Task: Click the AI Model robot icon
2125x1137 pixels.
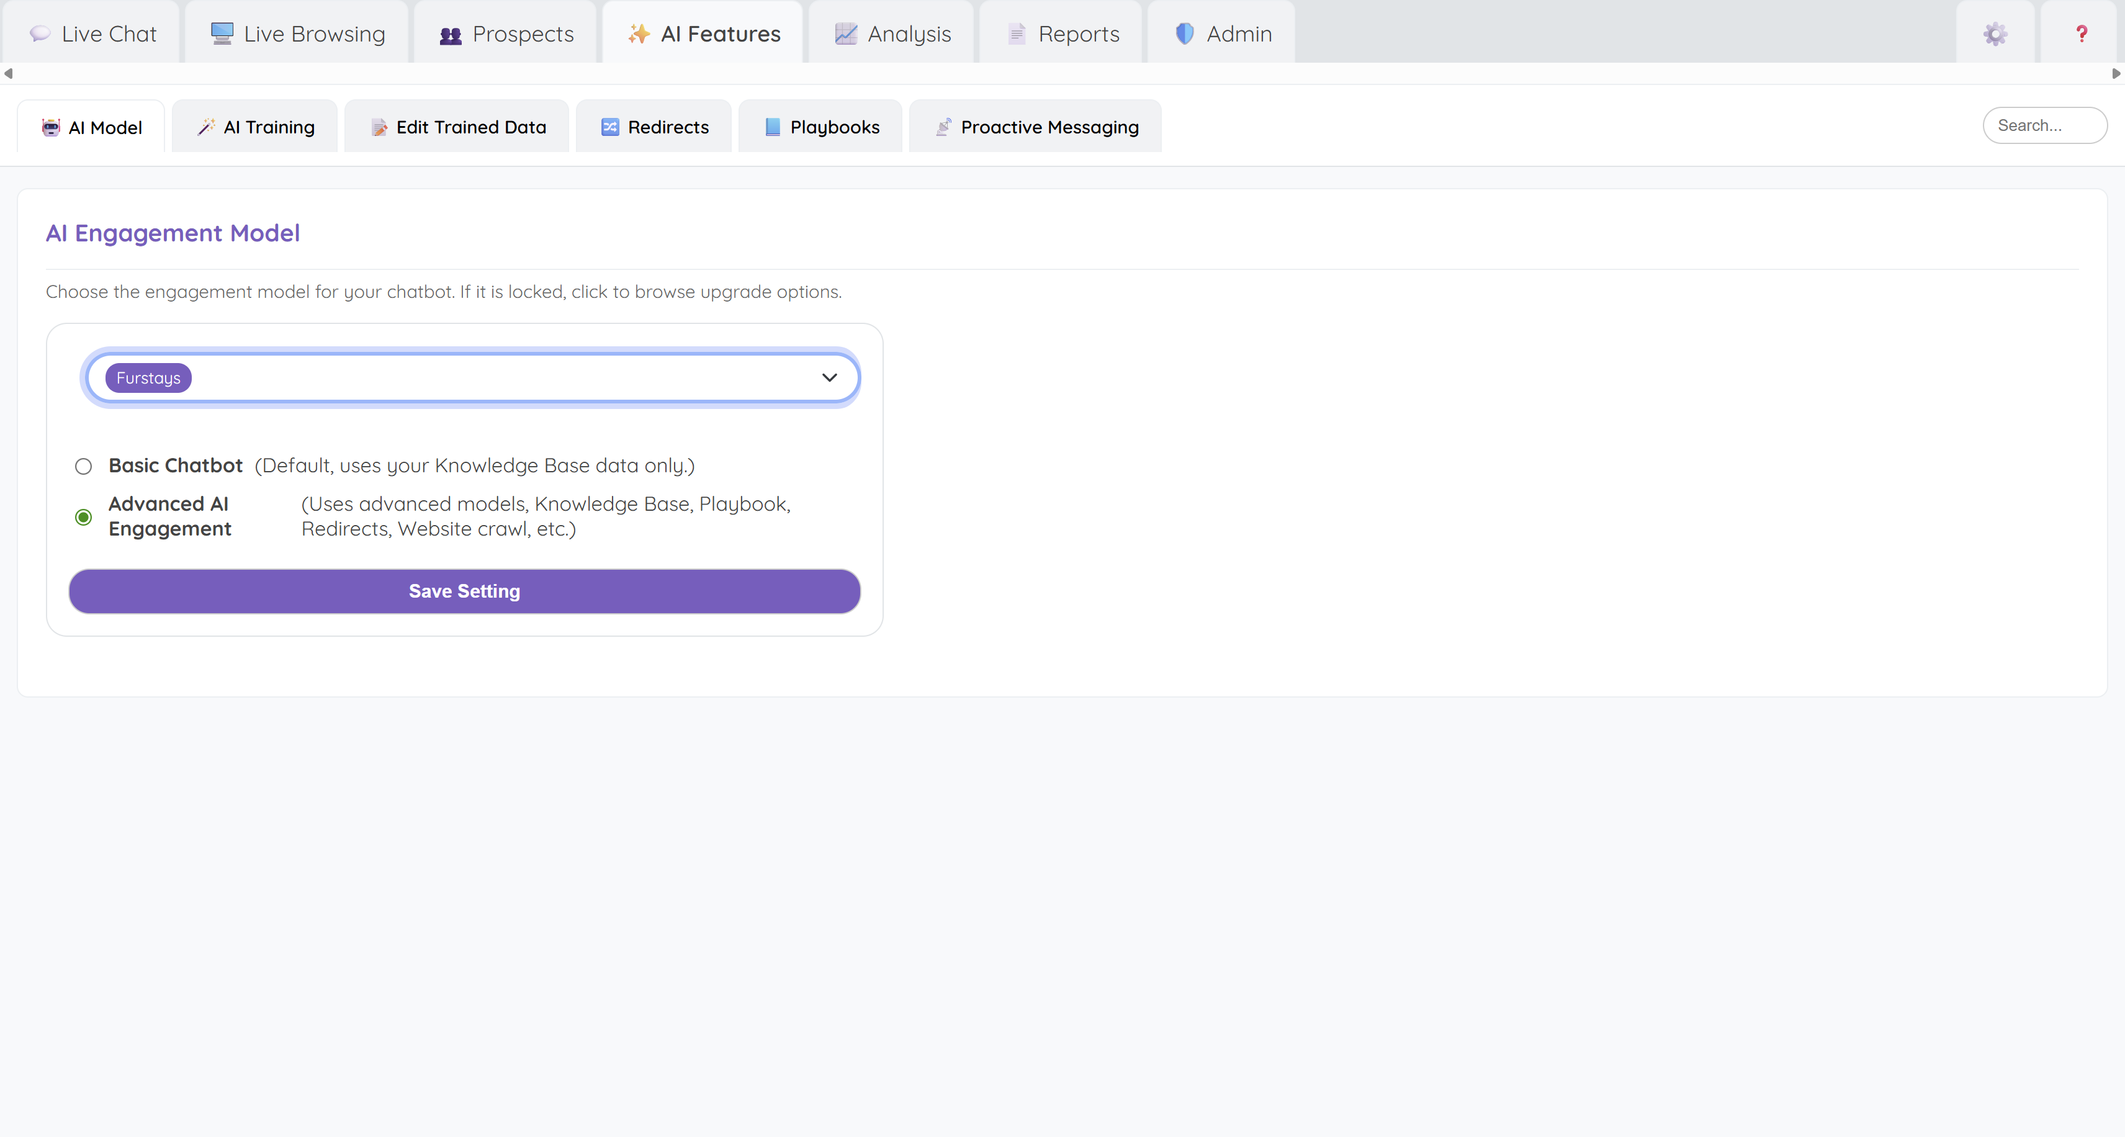Action: click(x=50, y=127)
